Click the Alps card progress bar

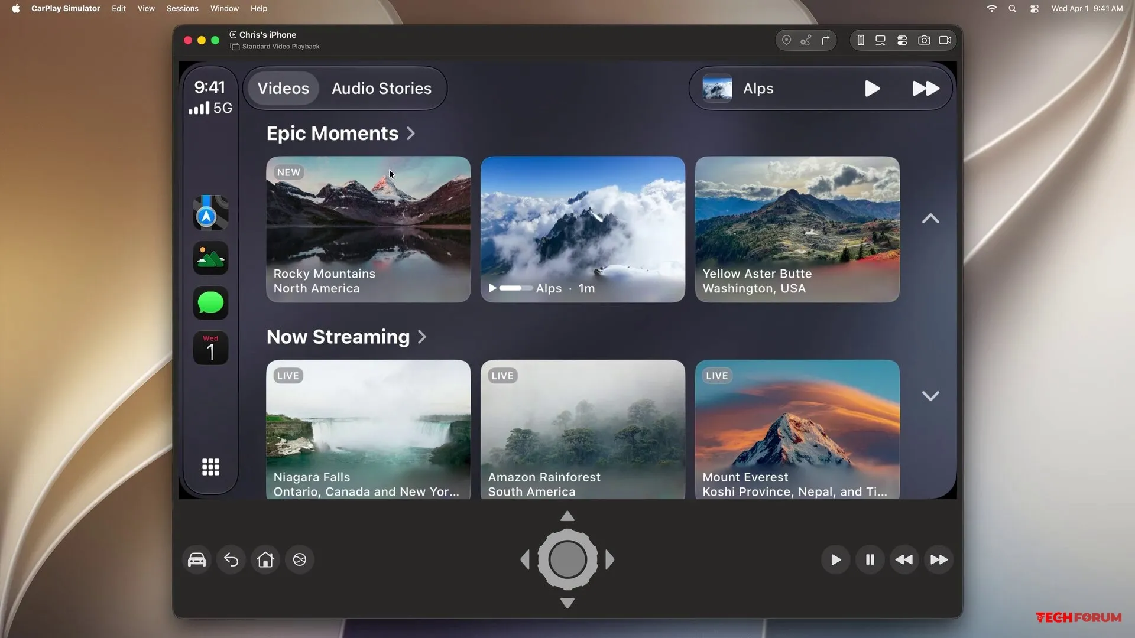click(x=516, y=288)
